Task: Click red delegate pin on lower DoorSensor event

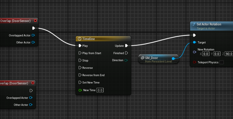Action: tap(33, 83)
